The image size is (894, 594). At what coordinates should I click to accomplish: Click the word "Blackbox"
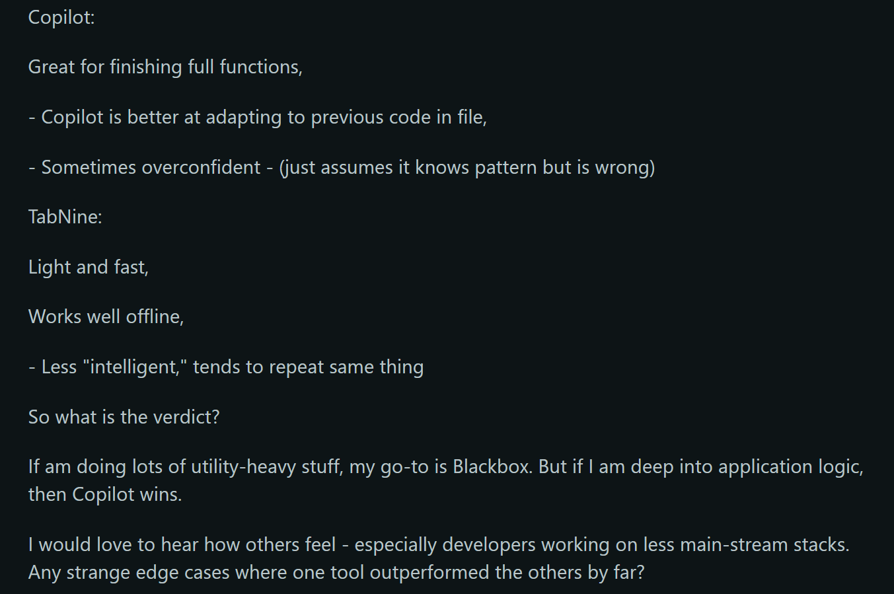(492, 467)
